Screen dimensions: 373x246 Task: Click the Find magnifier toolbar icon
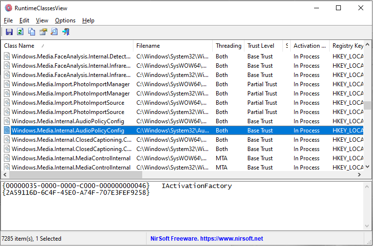point(54,32)
